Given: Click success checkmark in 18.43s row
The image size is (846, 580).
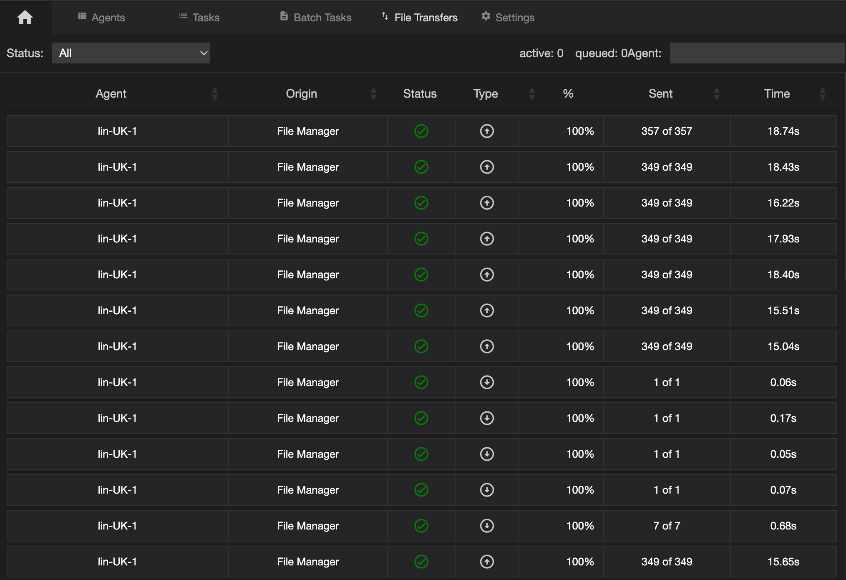Looking at the screenshot, I should pos(421,167).
